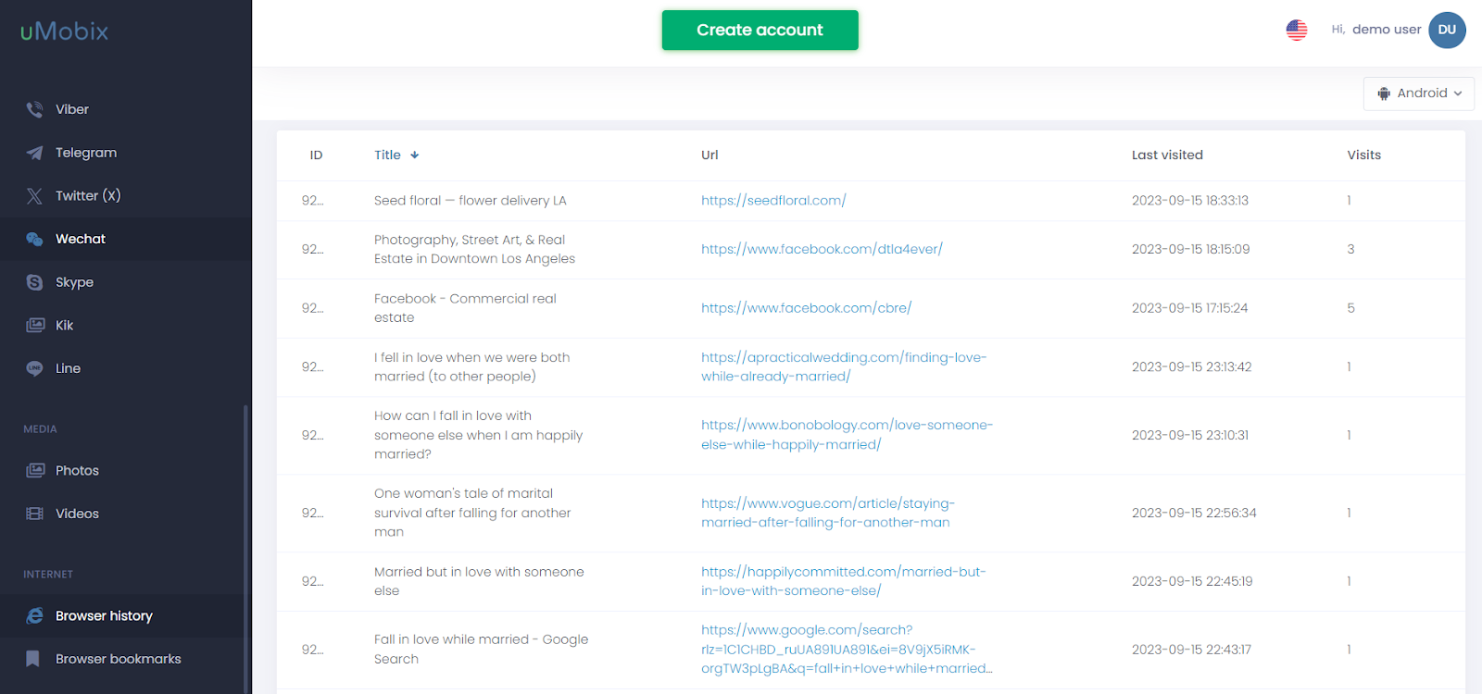The image size is (1482, 694).
Task: Click the DU user avatar
Action: pyautogui.click(x=1446, y=30)
